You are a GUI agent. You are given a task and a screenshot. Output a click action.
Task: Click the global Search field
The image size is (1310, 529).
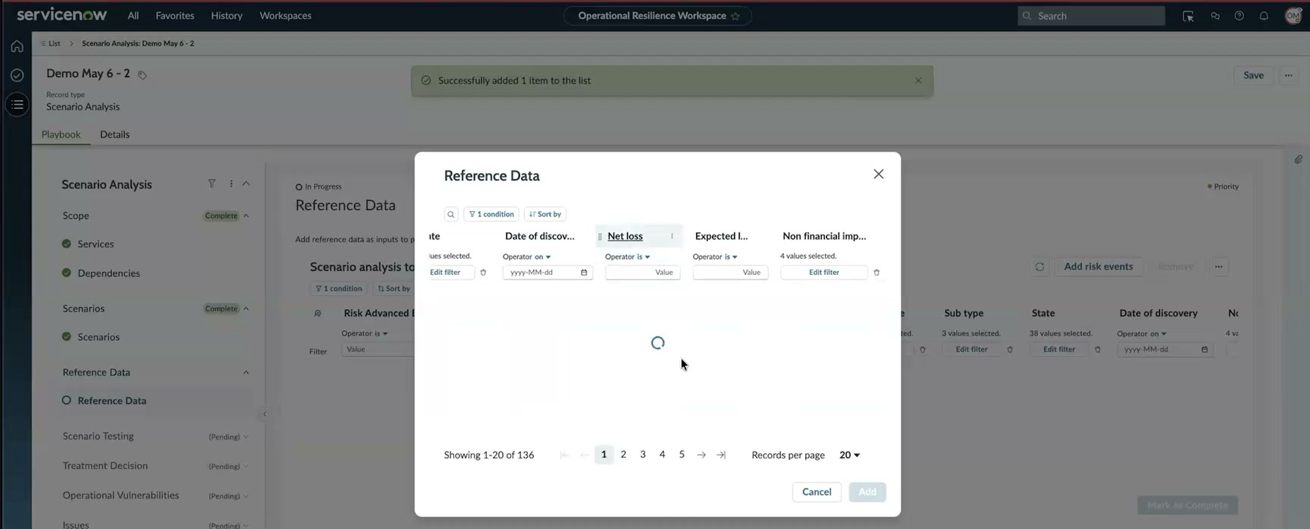pyautogui.click(x=1091, y=16)
